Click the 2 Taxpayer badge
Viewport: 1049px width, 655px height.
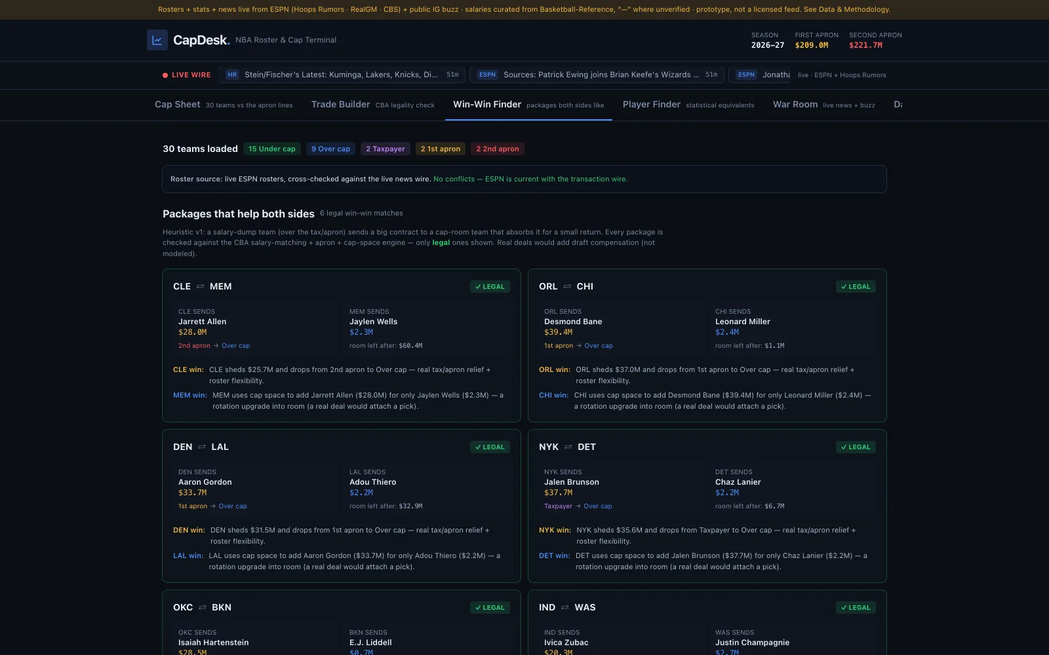click(386, 149)
